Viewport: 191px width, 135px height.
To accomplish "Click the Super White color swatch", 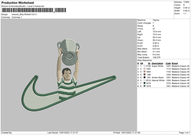I will point(145,66).
